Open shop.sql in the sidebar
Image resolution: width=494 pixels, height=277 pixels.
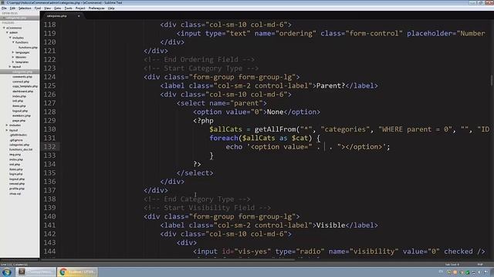(15, 193)
